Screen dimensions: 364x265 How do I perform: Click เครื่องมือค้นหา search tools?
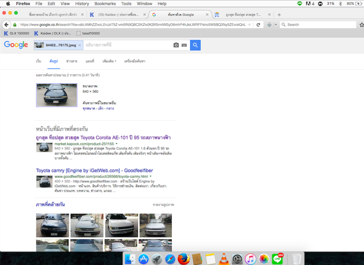pyautogui.click(x=135, y=61)
